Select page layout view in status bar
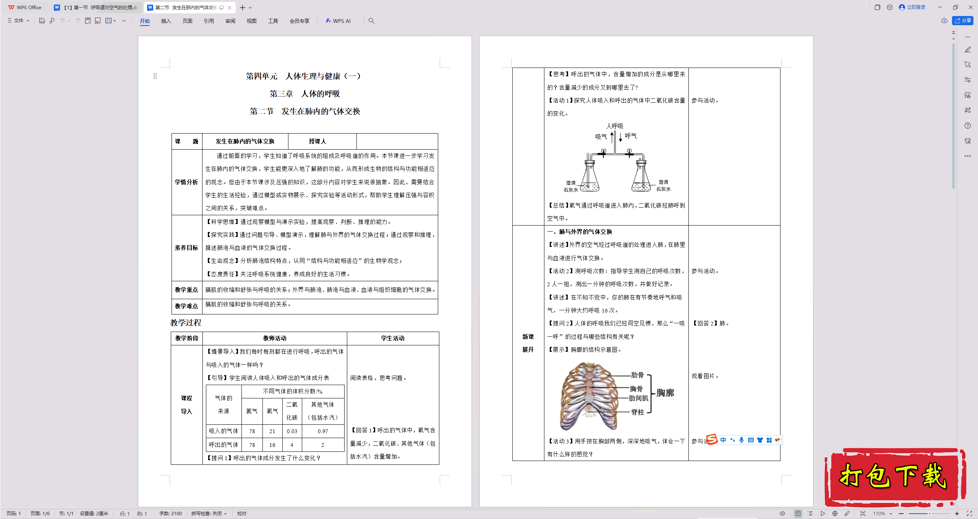Image resolution: width=978 pixels, height=519 pixels. 798,514
